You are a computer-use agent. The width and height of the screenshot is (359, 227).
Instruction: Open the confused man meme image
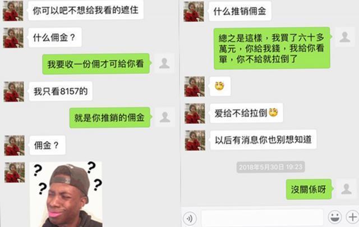click(66, 194)
